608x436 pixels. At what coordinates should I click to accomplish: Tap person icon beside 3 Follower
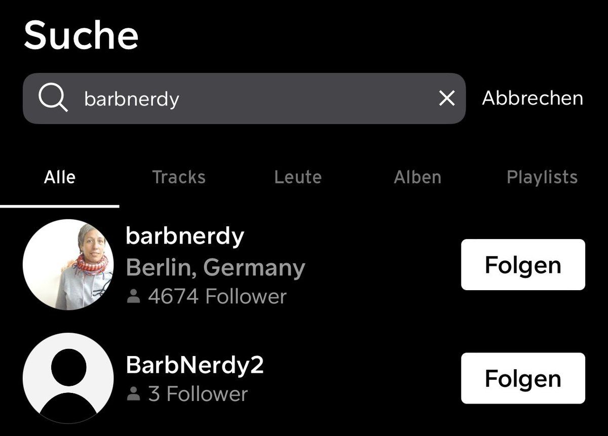[133, 394]
